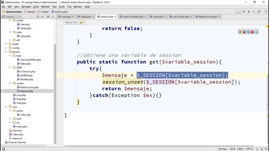This screenshot has height=151, width=269.
Task: Open the Tools menu
Action: coord(62,7)
